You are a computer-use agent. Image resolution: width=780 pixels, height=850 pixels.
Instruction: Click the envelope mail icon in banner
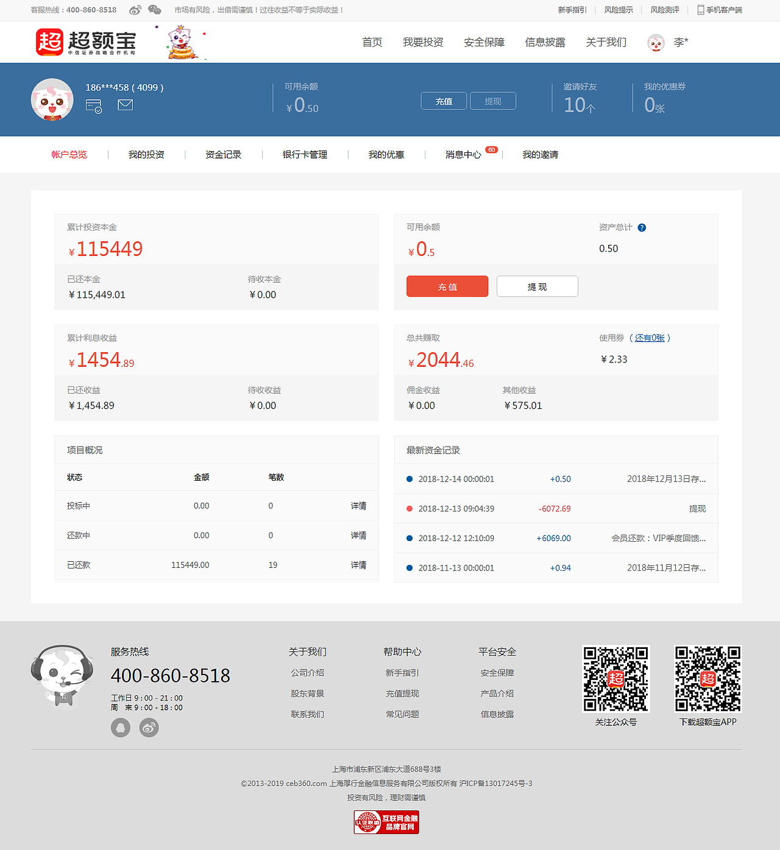pos(126,105)
